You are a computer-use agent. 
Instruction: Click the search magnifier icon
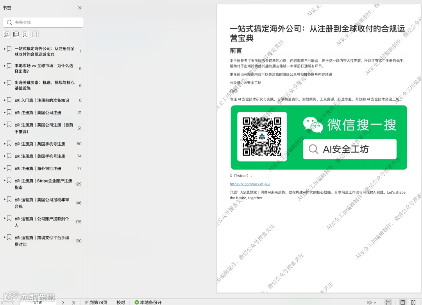[x=9, y=22]
